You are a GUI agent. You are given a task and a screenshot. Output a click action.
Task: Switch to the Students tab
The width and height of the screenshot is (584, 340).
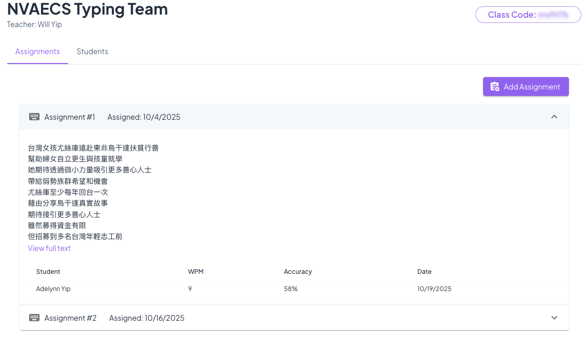pyautogui.click(x=92, y=52)
